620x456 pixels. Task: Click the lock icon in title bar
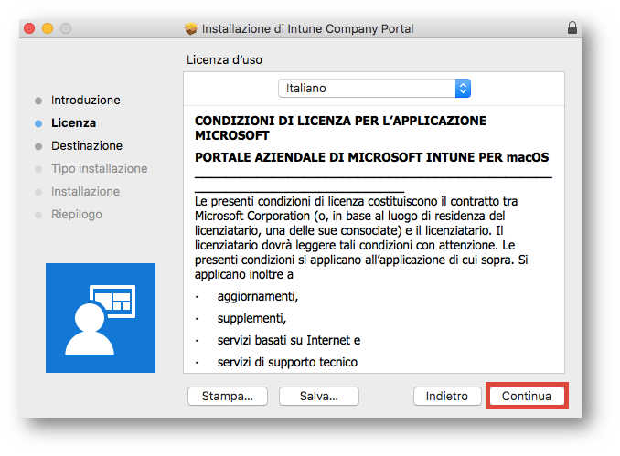[x=572, y=28]
